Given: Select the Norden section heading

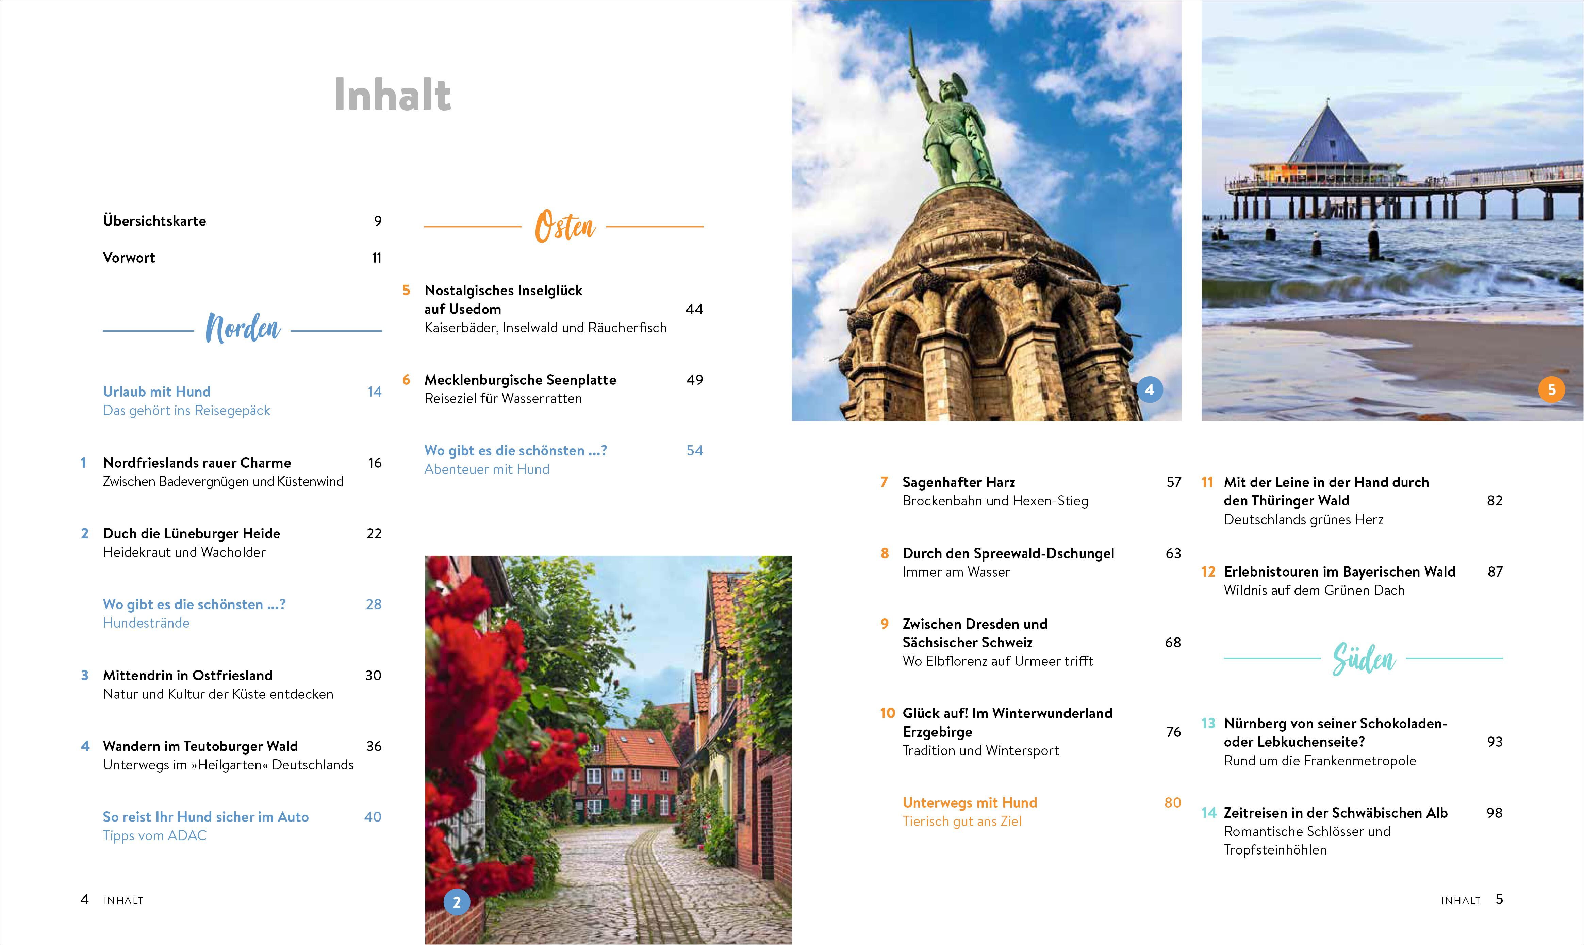Looking at the screenshot, I should pyautogui.click(x=243, y=329).
